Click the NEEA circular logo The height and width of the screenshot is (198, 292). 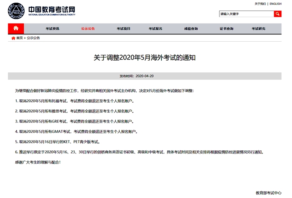pyautogui.click(x=16, y=11)
